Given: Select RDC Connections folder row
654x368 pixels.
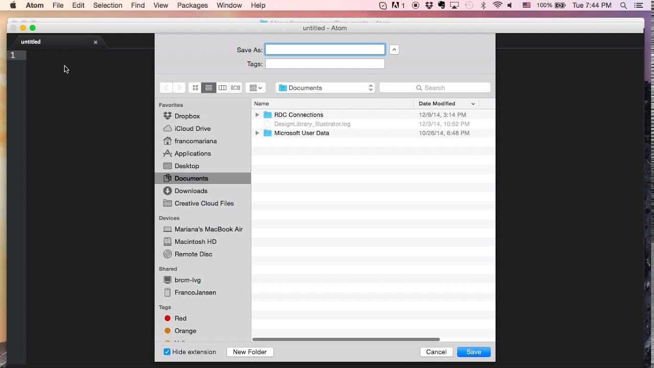Looking at the screenshot, I should (x=373, y=115).
